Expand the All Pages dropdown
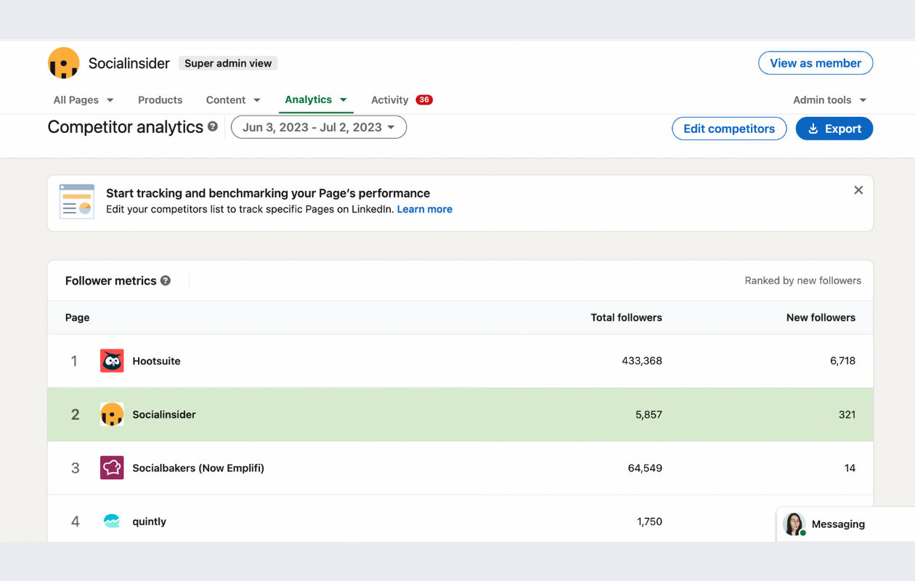This screenshot has height=581, width=915. tap(84, 100)
